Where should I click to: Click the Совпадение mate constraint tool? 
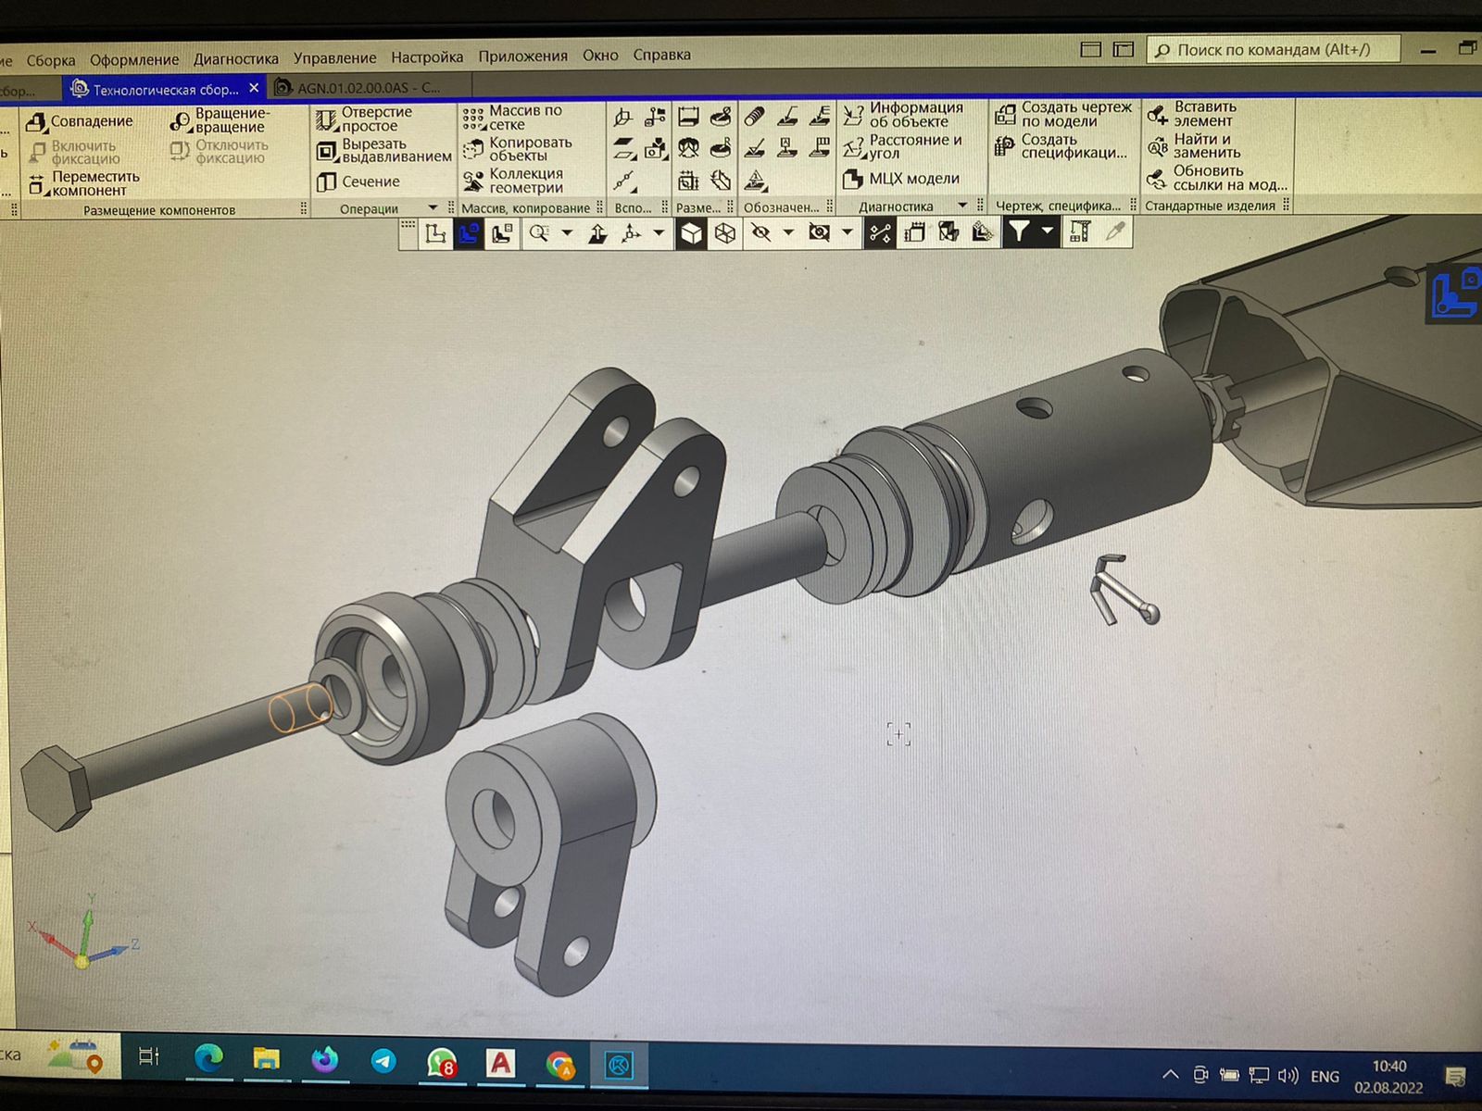[80, 121]
